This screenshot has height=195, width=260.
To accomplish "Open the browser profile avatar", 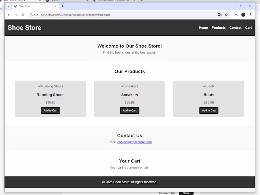I will point(243,15).
